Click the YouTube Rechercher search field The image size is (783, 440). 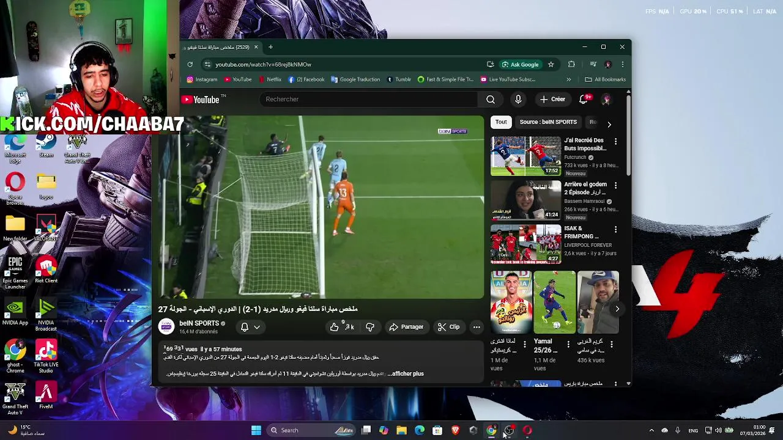coord(369,99)
